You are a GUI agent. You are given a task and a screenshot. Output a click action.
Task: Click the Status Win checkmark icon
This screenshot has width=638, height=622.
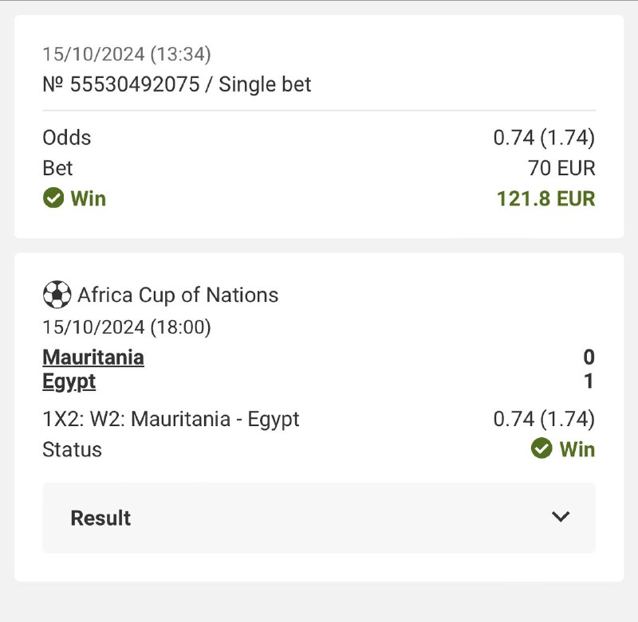point(542,449)
